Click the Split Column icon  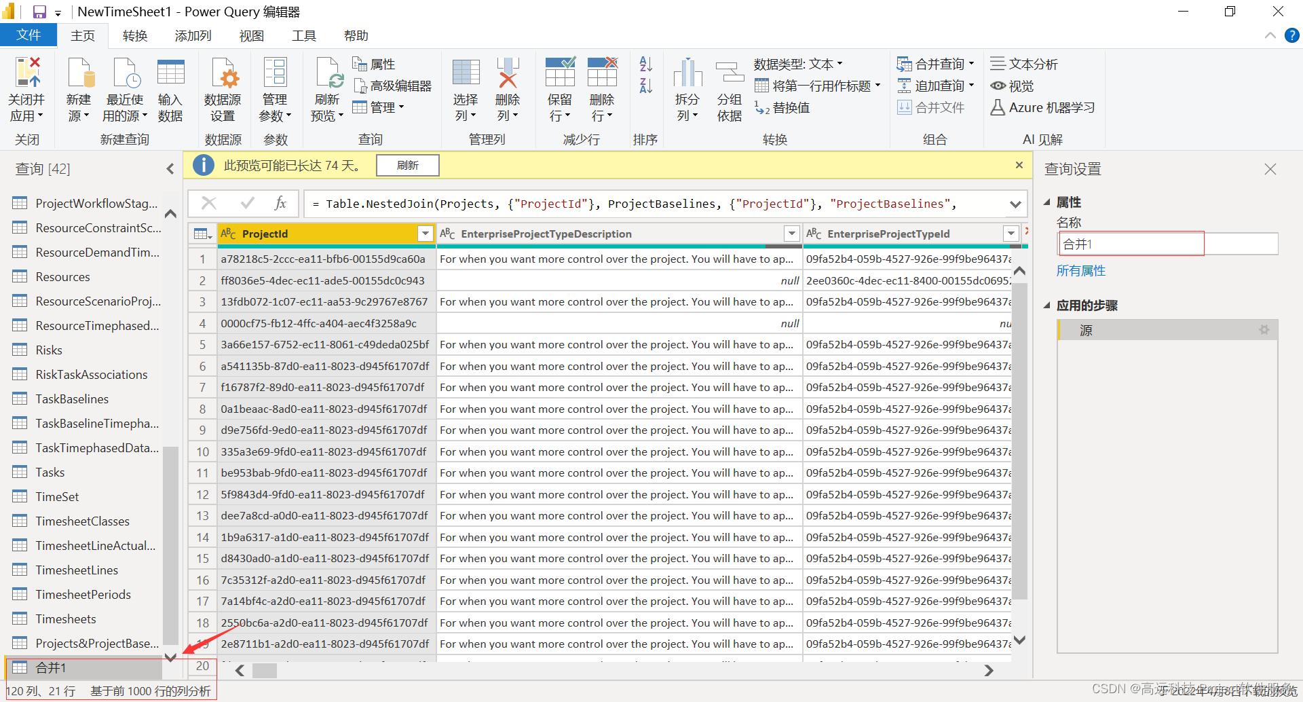pyautogui.click(x=687, y=73)
